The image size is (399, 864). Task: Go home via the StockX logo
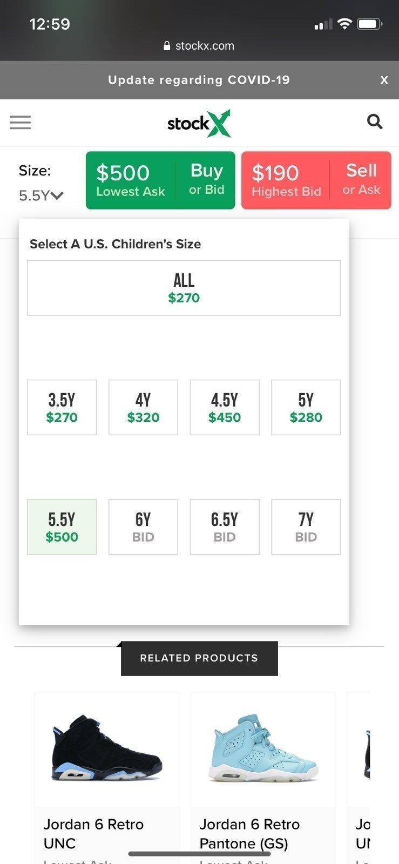click(x=199, y=123)
